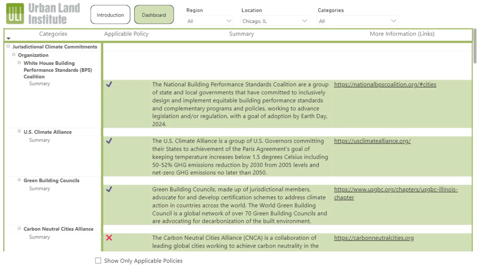
Task: Select the Summary row under Green Building Councils
Action: pyautogui.click(x=39, y=188)
